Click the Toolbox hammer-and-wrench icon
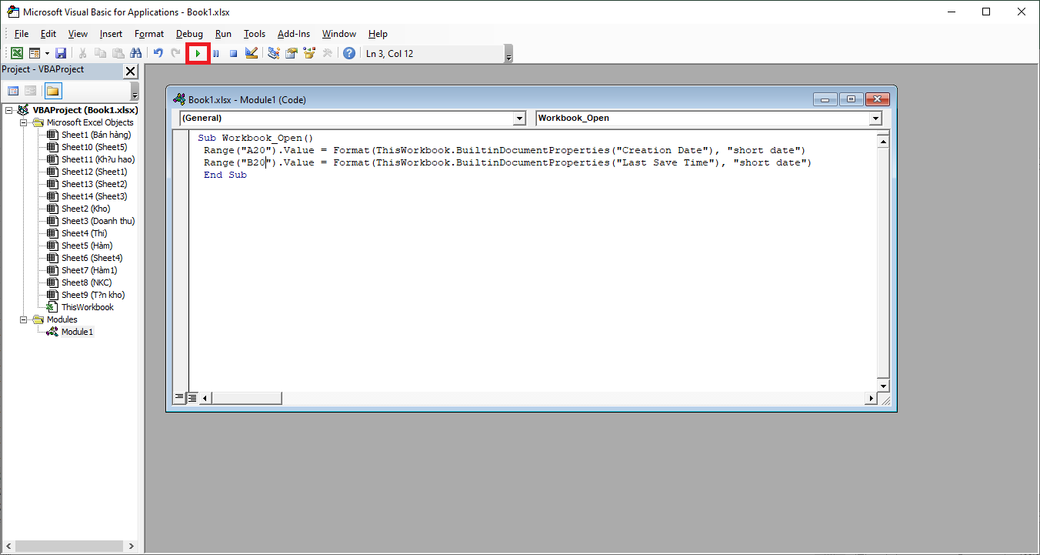The image size is (1040, 555). tap(327, 53)
